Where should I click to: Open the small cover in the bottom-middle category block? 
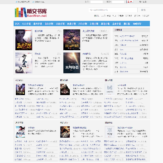65,132
